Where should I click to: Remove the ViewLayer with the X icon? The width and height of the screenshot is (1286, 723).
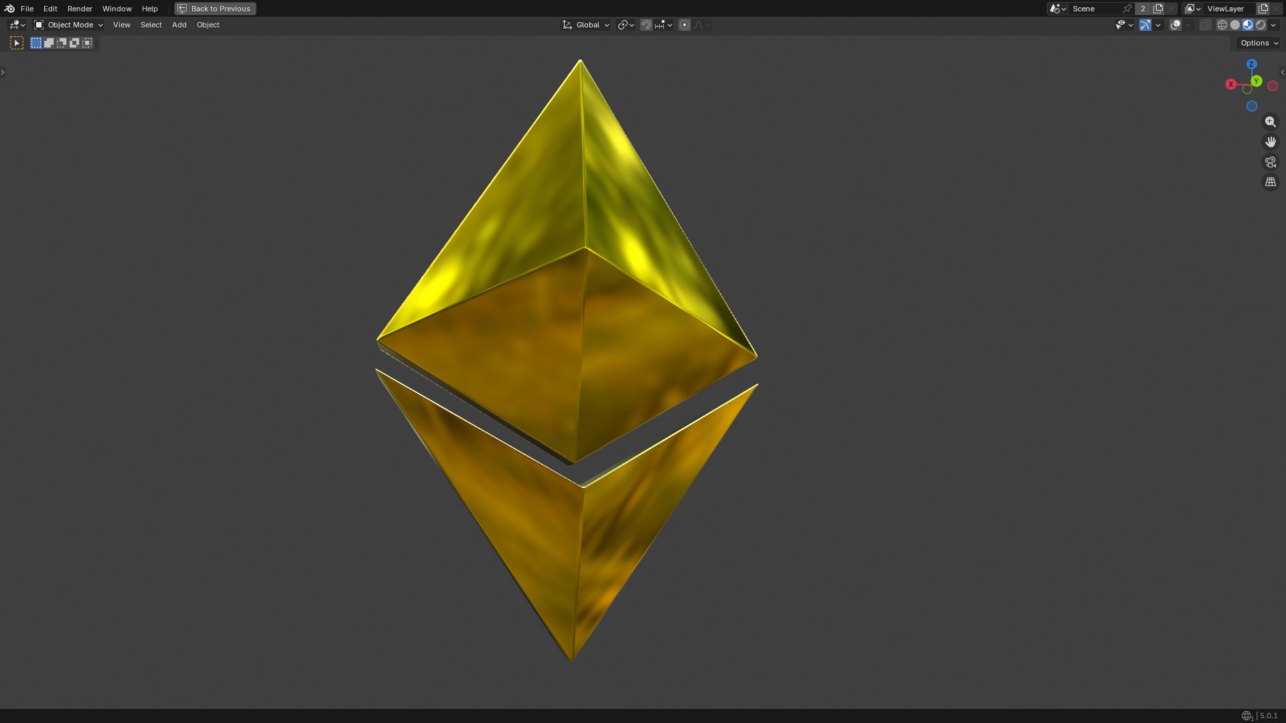click(1277, 9)
